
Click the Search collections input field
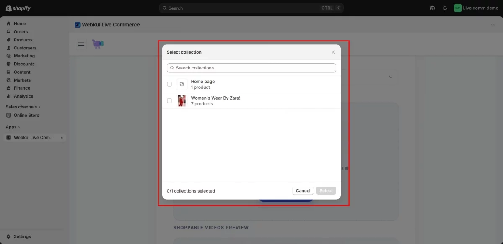coord(251,68)
